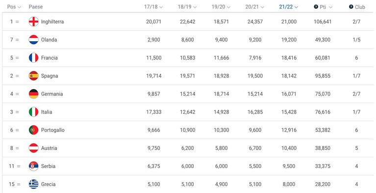Sort table by 17/18 season arrow

click(x=161, y=7)
